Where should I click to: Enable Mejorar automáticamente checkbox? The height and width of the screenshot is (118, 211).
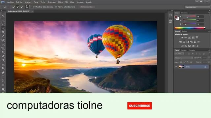56,7
